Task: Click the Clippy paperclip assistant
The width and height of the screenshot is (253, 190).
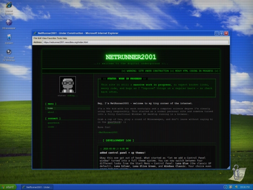Action: [237, 173]
